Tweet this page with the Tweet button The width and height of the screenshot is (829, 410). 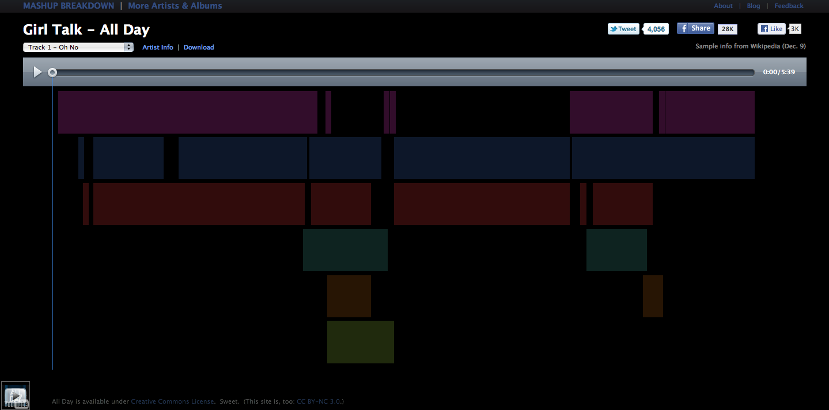(x=623, y=29)
